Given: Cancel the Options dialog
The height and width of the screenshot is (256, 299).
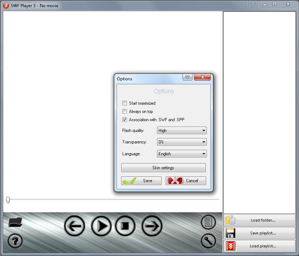Looking at the screenshot, I should [186, 181].
